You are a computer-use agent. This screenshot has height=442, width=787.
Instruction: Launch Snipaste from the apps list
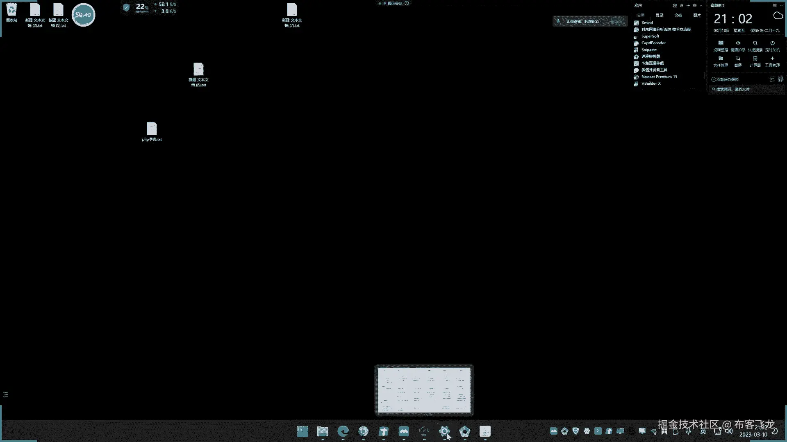[648, 50]
